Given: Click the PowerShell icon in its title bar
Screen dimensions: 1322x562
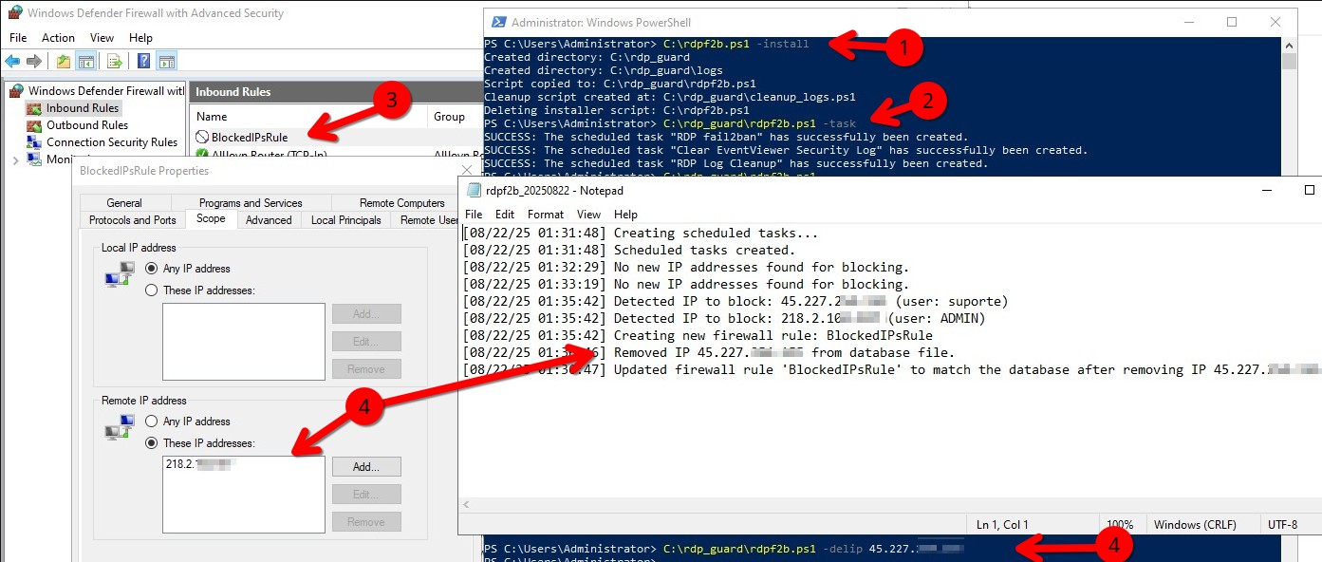Looking at the screenshot, I should click(x=497, y=22).
